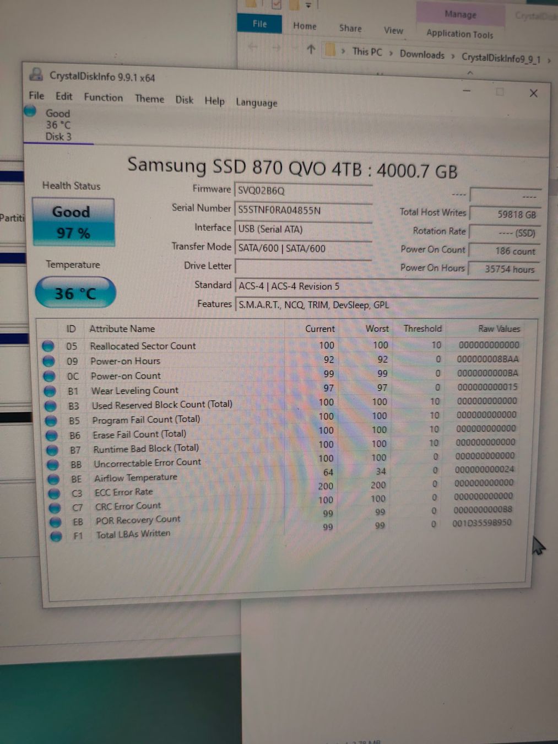Expand the ribbon chevron in File Explorer
The image size is (558, 744).
[x=470, y=73]
